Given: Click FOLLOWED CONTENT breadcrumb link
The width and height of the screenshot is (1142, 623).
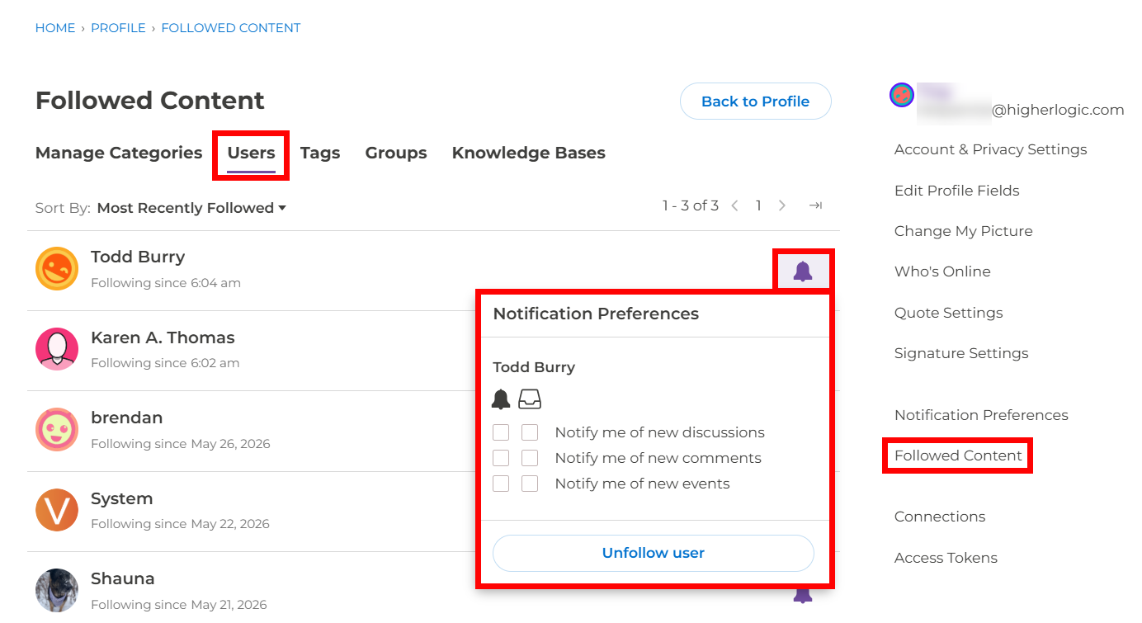Looking at the screenshot, I should (x=231, y=28).
